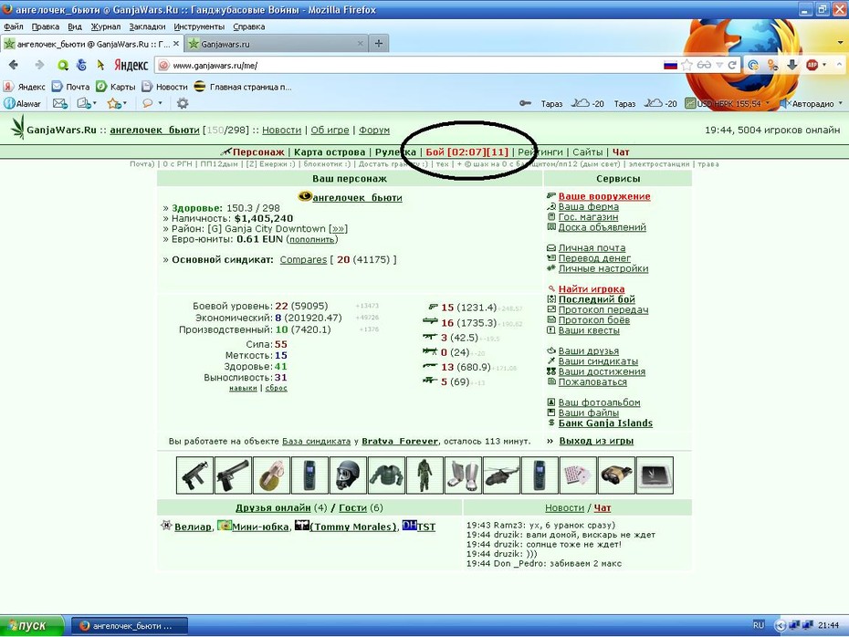
Task: Open the навыки skills link
Action: coord(243,388)
